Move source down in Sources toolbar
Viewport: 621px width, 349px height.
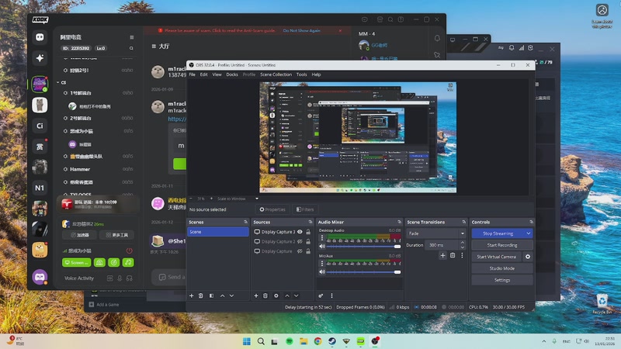(x=297, y=295)
